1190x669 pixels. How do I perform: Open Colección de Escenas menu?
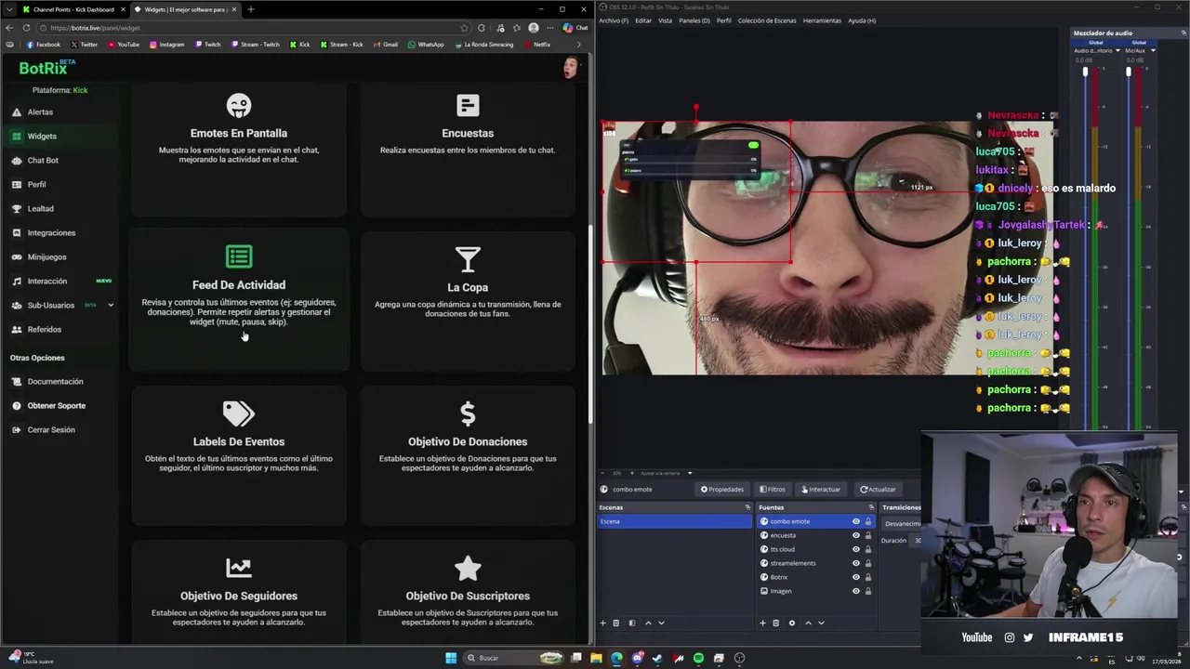pyautogui.click(x=767, y=20)
